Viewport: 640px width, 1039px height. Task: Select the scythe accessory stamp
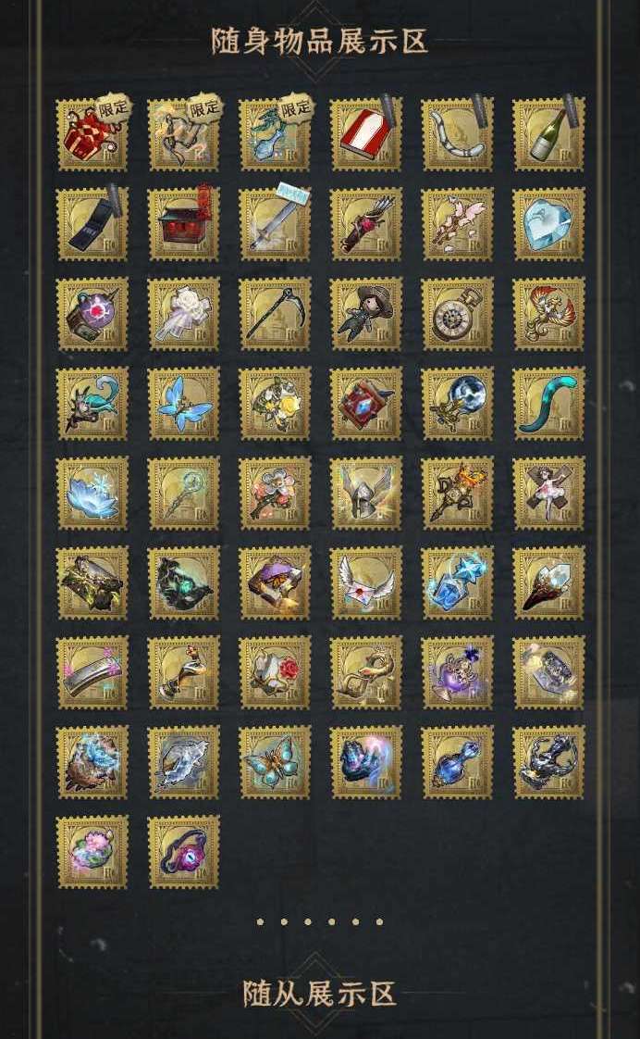275,313
